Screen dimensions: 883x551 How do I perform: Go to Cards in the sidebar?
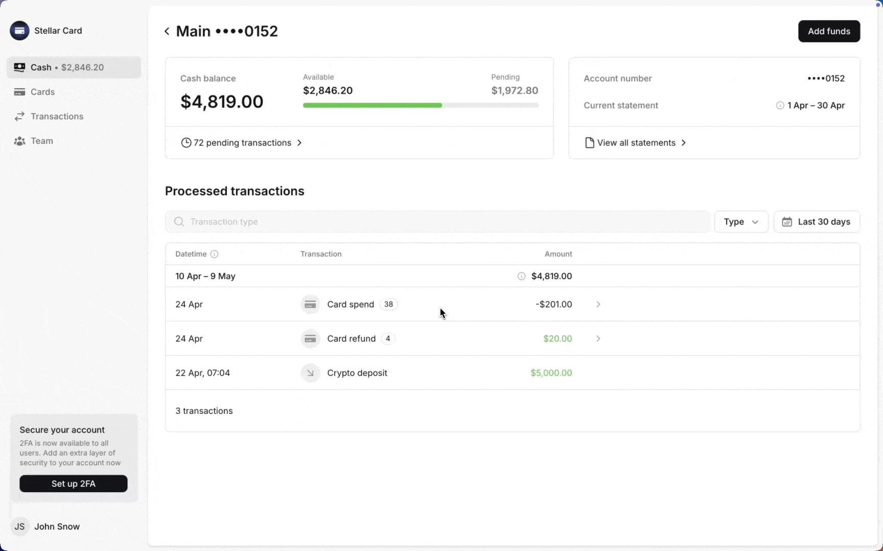click(74, 92)
